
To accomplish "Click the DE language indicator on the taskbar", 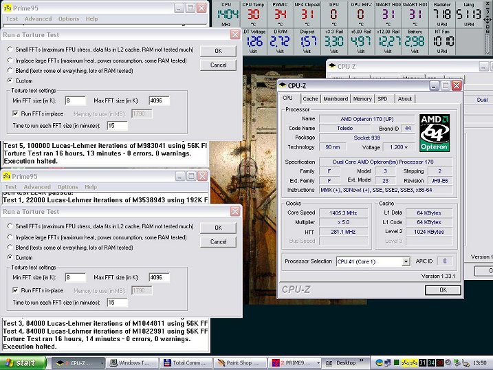I will point(329,363).
